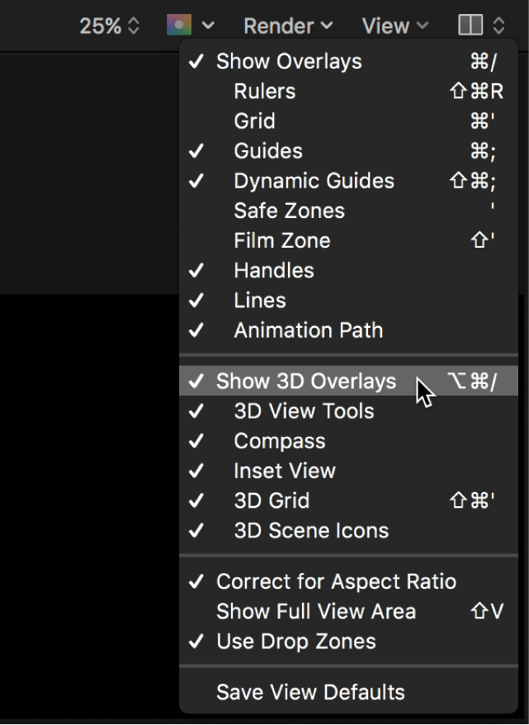The height and width of the screenshot is (725, 529).
Task: Toggle Dynamic Guides off
Action: pos(314,181)
